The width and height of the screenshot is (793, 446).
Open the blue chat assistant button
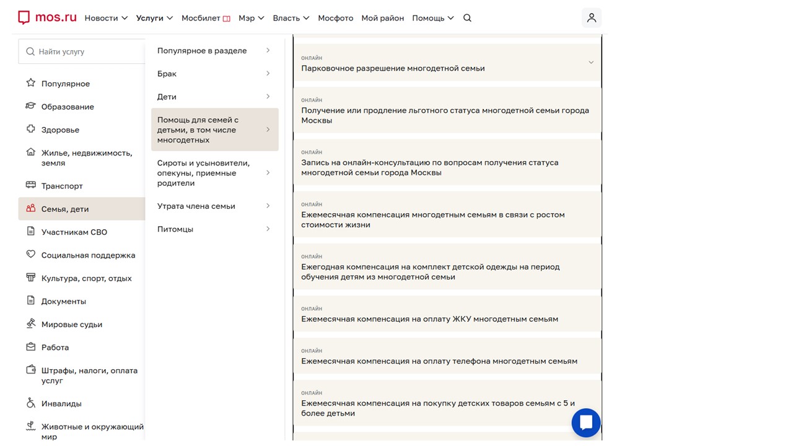tap(585, 423)
